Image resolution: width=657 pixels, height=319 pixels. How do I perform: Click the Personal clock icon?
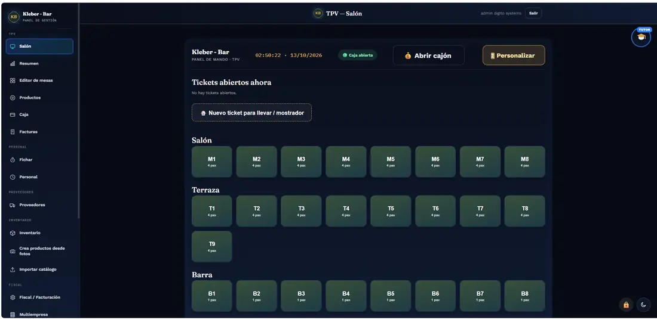point(13,177)
